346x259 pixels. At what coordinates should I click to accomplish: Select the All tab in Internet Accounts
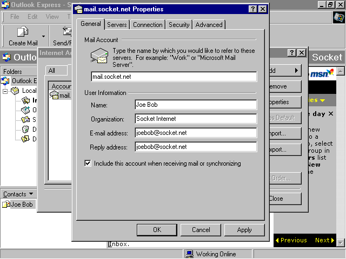[56, 71]
